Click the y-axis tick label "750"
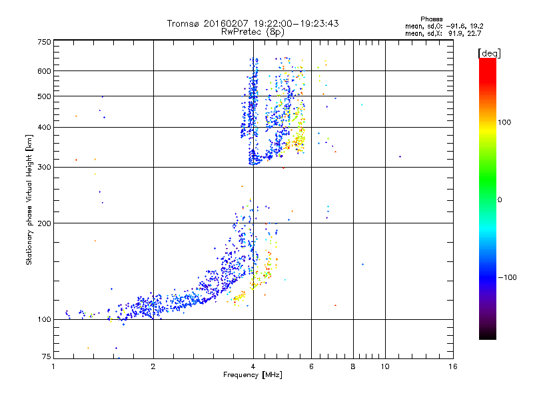Screen dimensions: 533x399 44,42
